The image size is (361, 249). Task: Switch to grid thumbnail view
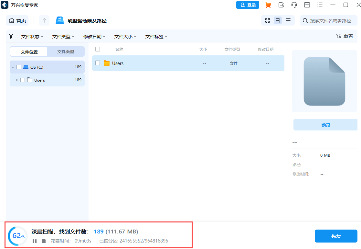pyautogui.click(x=267, y=20)
